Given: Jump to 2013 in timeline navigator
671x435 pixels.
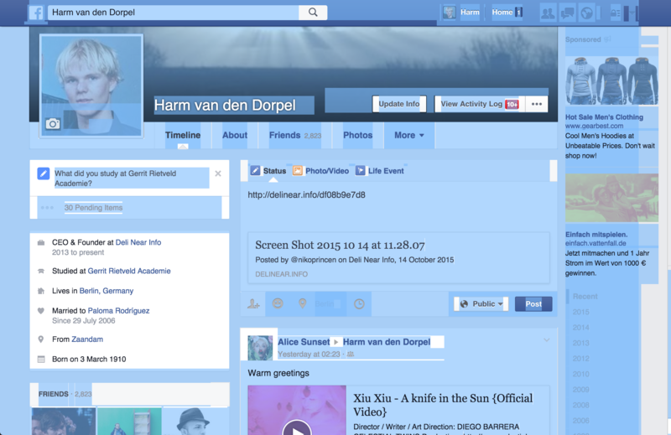Looking at the screenshot, I should click(x=581, y=343).
